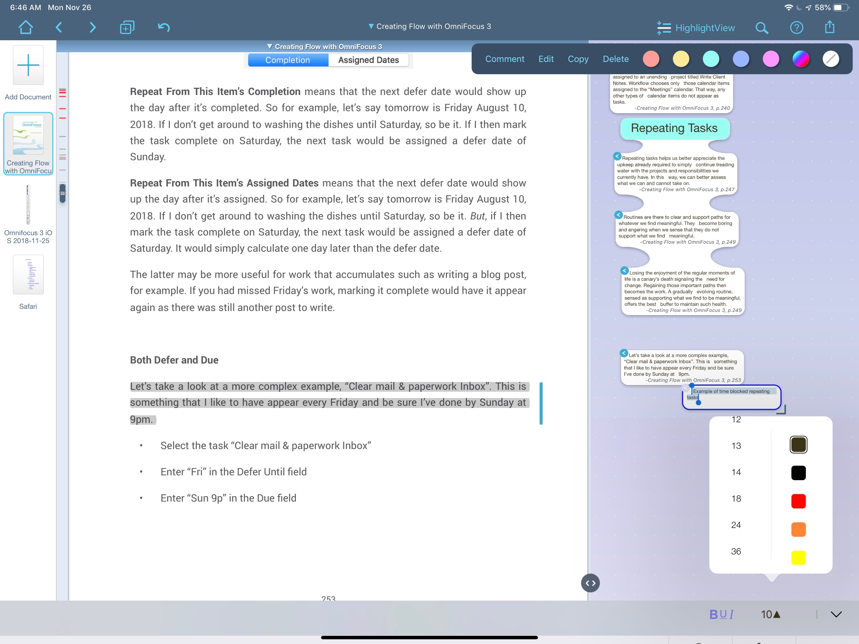Screen dimensions: 859x644
Task: Jump to source of 'Let's take a look' note
Action: [624, 353]
